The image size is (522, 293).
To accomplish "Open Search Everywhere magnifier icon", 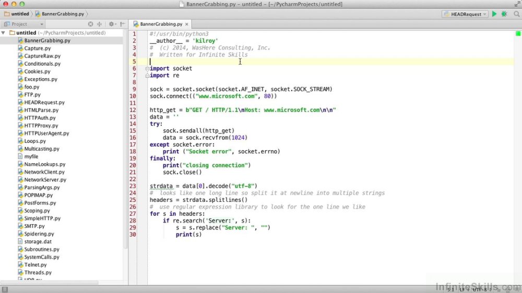I will point(516,14).
